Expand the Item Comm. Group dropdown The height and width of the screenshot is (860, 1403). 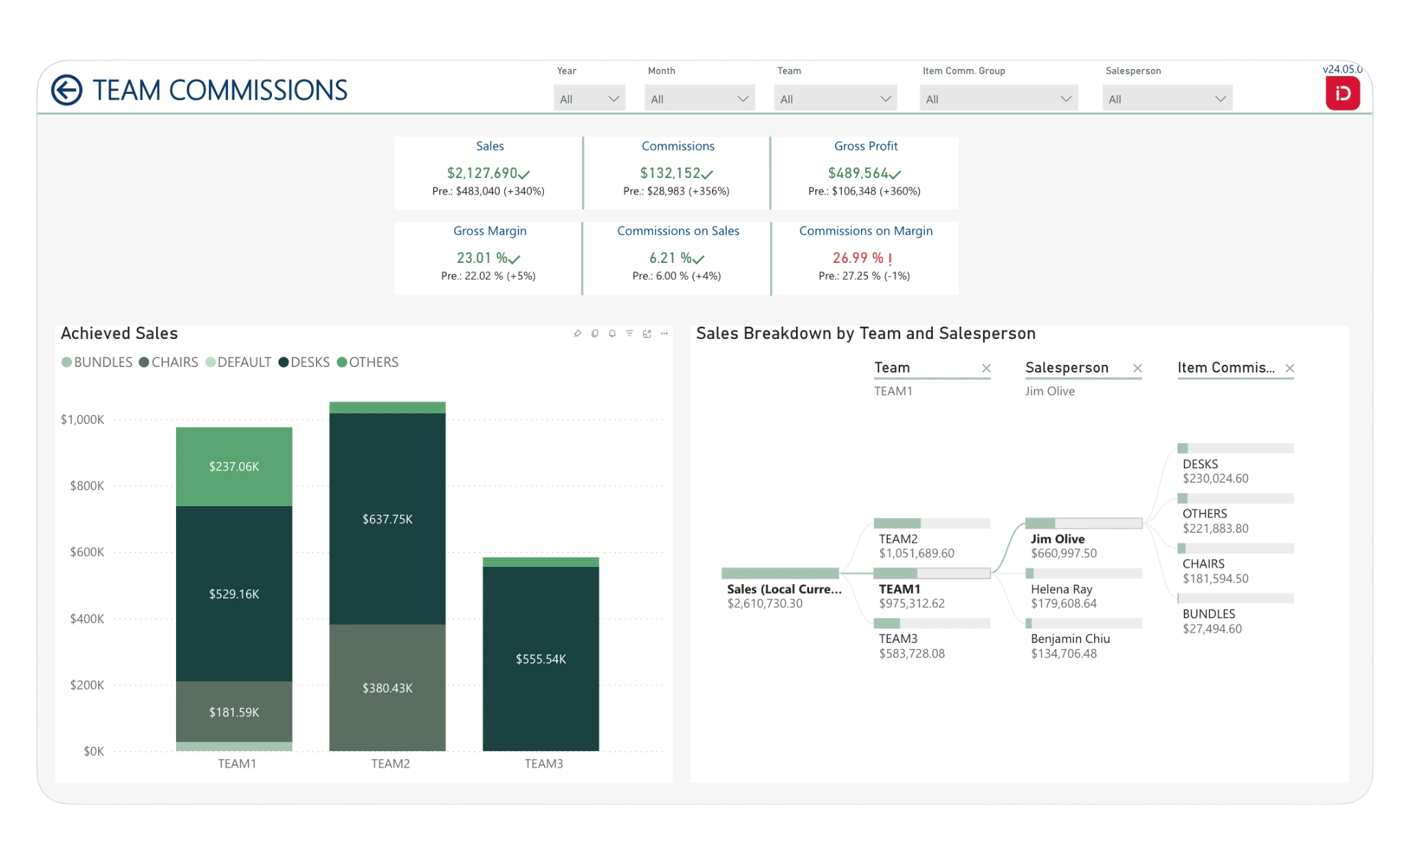tap(998, 99)
